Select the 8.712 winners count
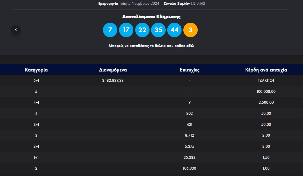 189,135
